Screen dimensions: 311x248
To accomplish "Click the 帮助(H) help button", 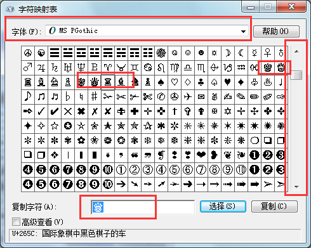I will pyautogui.click(x=276, y=32).
